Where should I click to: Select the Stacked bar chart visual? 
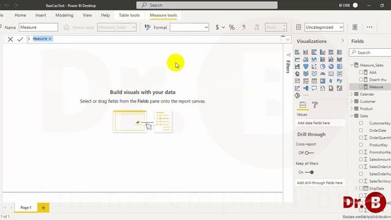click(x=298, y=52)
